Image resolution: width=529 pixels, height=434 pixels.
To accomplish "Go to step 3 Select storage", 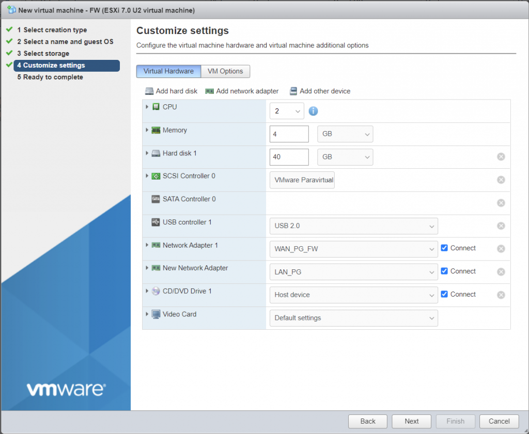I will point(43,54).
